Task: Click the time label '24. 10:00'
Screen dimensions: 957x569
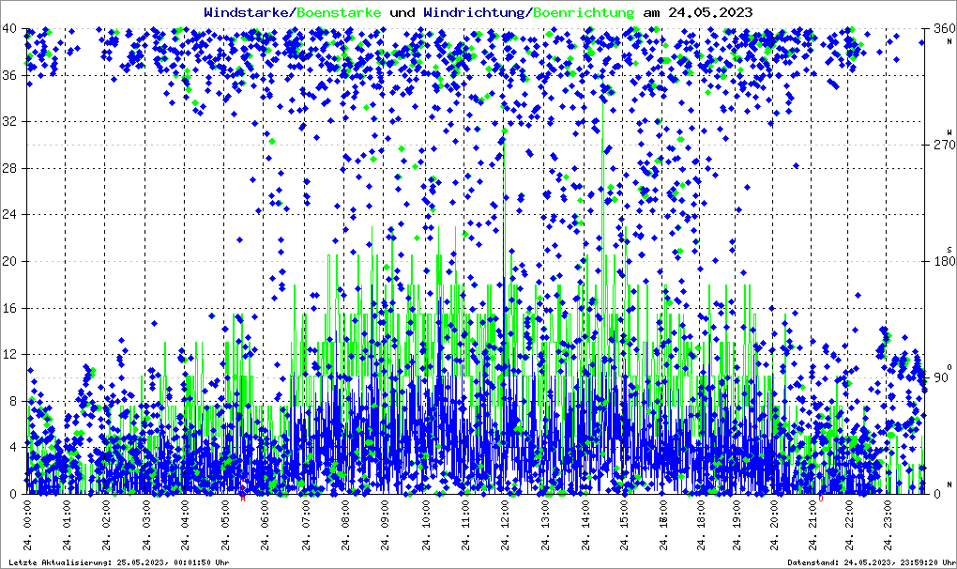Action: 425,525
